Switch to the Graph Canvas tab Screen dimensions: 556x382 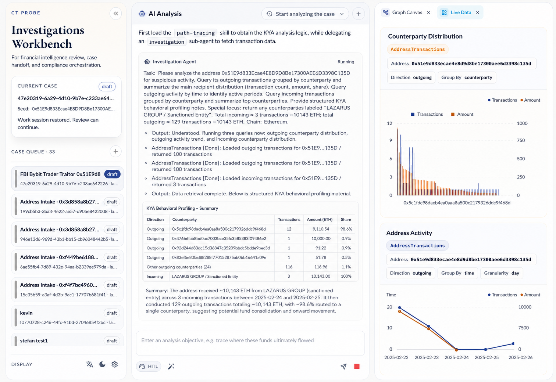(x=402, y=12)
